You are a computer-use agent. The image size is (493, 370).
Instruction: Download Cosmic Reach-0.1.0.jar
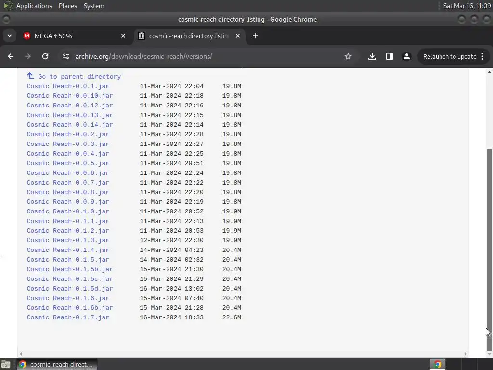[x=68, y=211]
